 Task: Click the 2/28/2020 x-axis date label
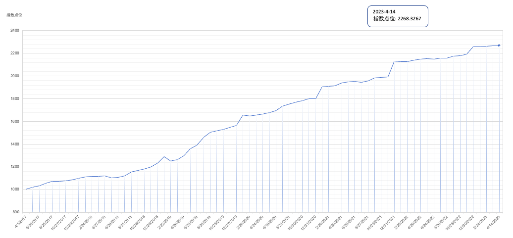pyautogui.click(x=244, y=222)
